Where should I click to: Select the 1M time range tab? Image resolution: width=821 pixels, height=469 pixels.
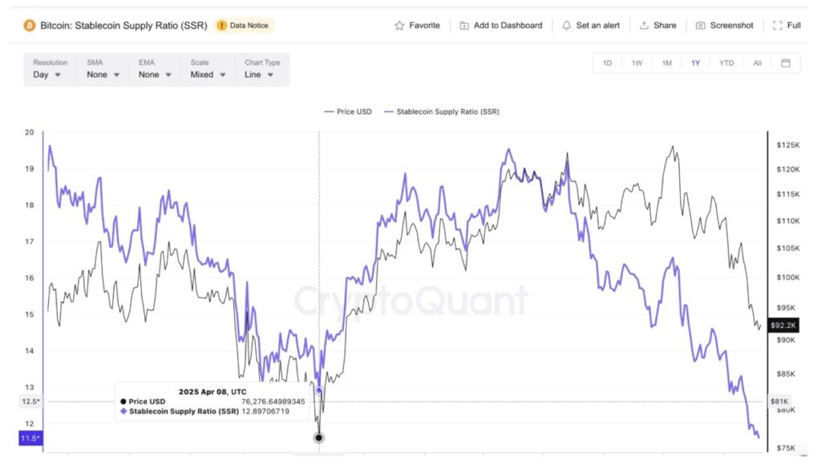(666, 63)
